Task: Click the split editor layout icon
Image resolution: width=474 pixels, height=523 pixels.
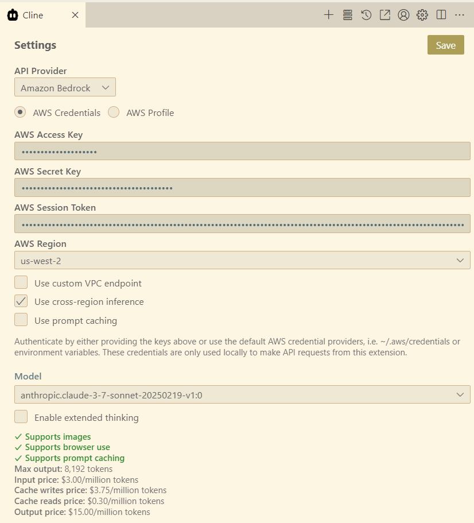Action: [x=441, y=15]
